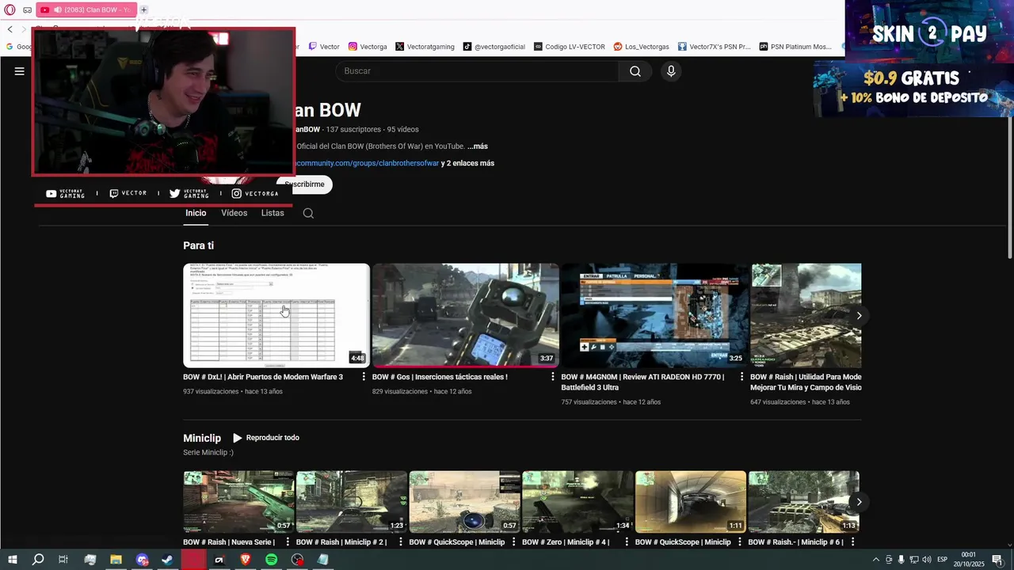Image resolution: width=1014 pixels, height=570 pixels.
Task: Open the 'y 2 enlaces más' link
Action: click(x=467, y=163)
